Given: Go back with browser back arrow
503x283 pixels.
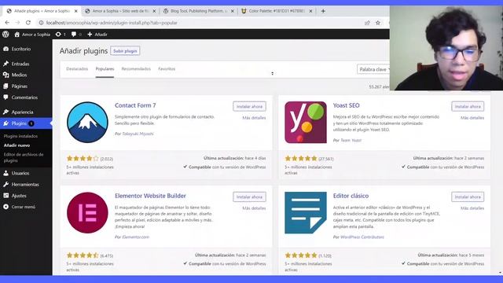Looking at the screenshot, I should tap(7, 23).
